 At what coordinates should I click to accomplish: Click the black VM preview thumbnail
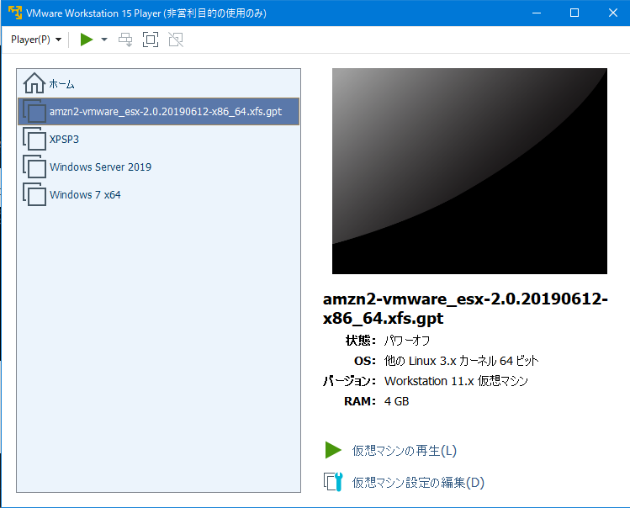pyautogui.click(x=469, y=172)
